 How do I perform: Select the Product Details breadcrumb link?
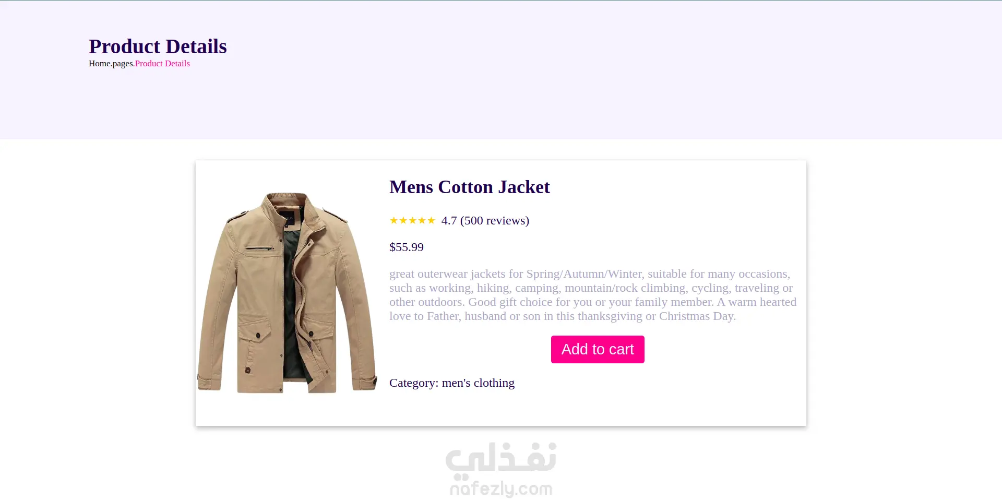click(x=162, y=64)
